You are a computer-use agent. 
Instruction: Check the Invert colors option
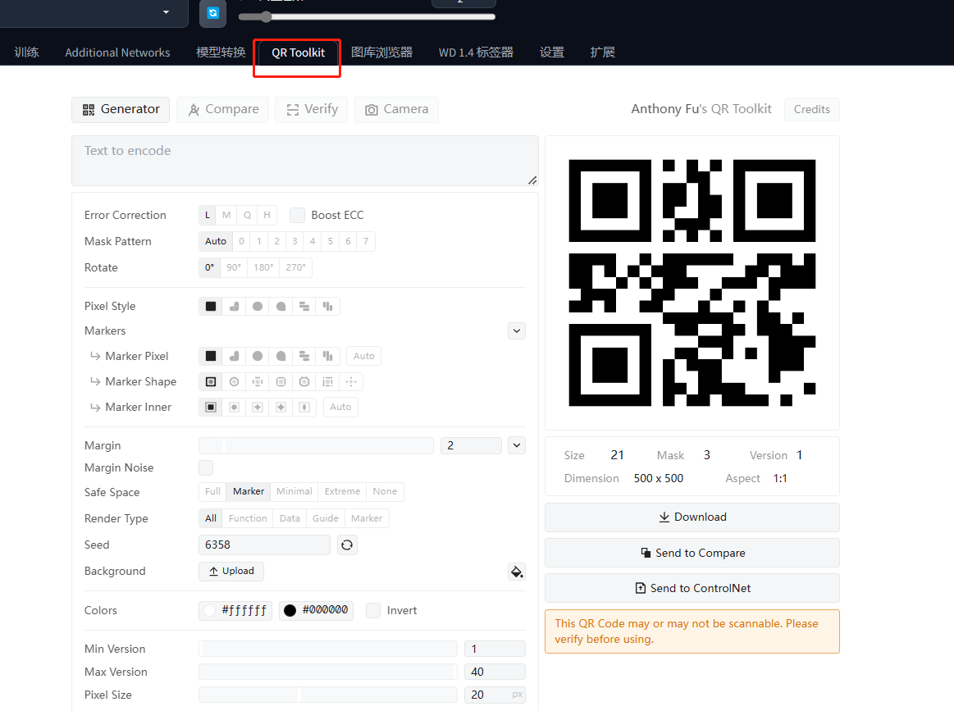tap(373, 611)
